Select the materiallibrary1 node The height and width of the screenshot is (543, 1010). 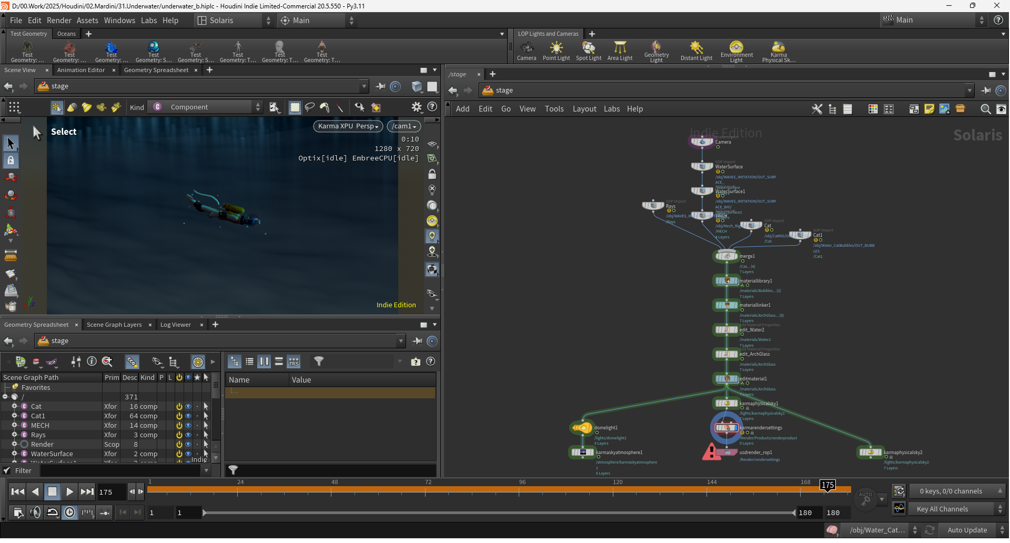click(726, 281)
